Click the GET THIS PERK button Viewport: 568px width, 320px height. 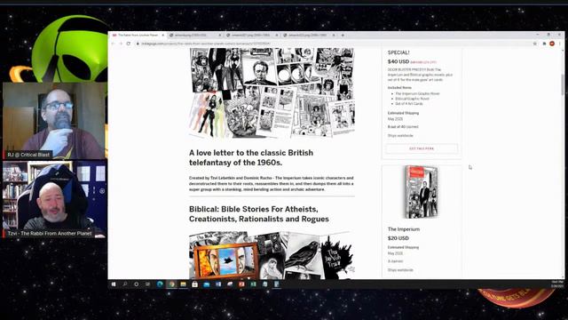422,148
